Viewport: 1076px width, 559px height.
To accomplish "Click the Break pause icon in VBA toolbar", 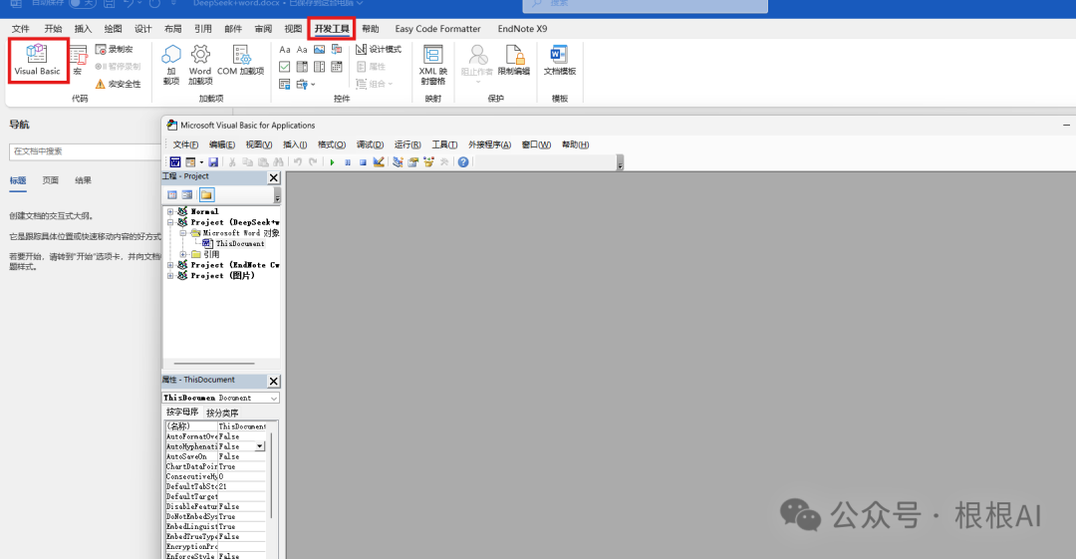I will (x=348, y=162).
